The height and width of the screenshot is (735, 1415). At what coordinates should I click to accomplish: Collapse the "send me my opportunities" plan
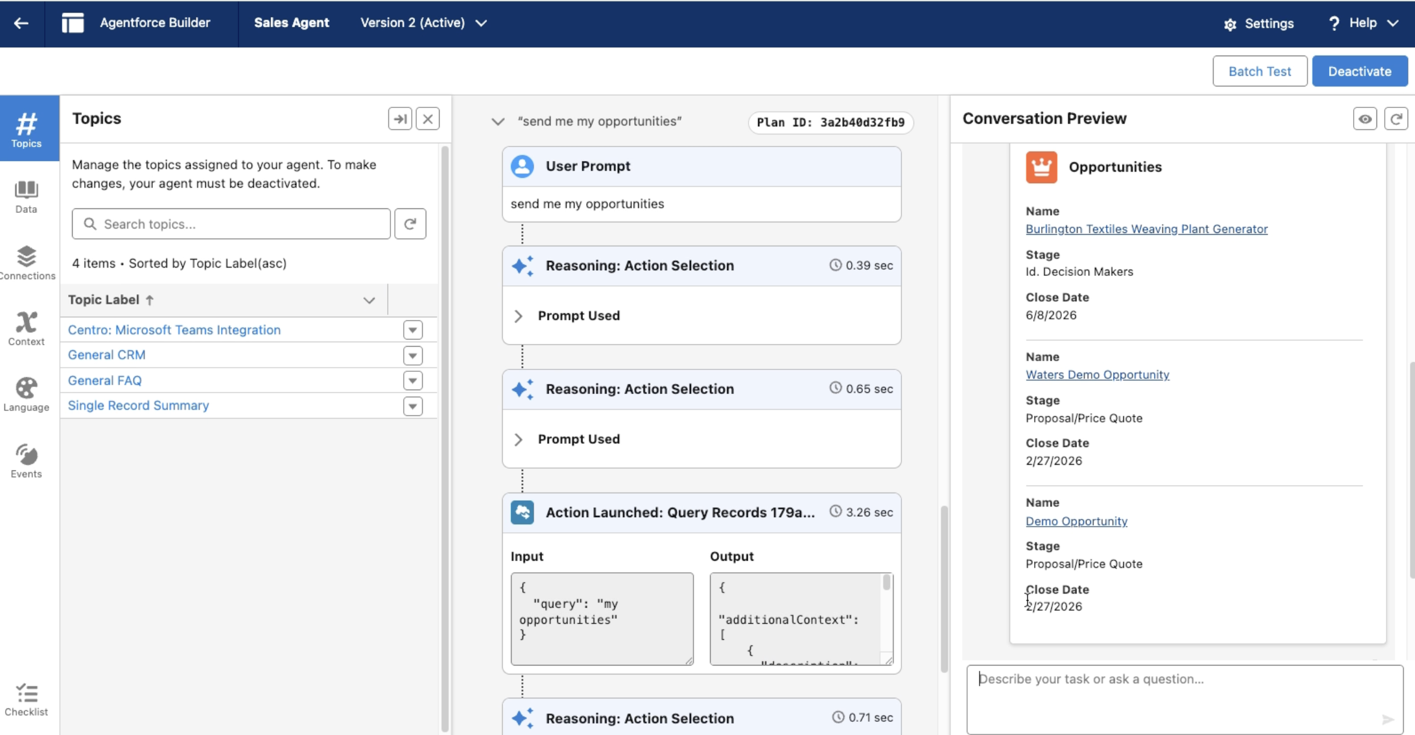498,121
